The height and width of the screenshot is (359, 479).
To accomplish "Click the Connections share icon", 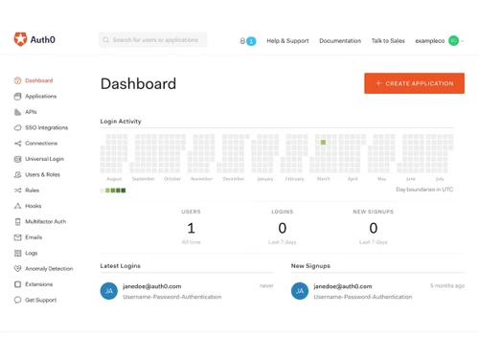I will coord(17,144).
